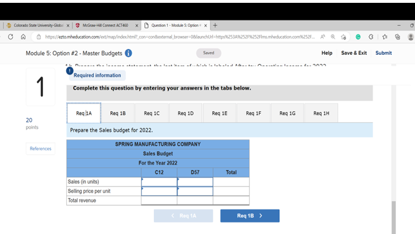Open the Req 1D tab
This screenshot has height=234, width=415.
pyautogui.click(x=185, y=113)
